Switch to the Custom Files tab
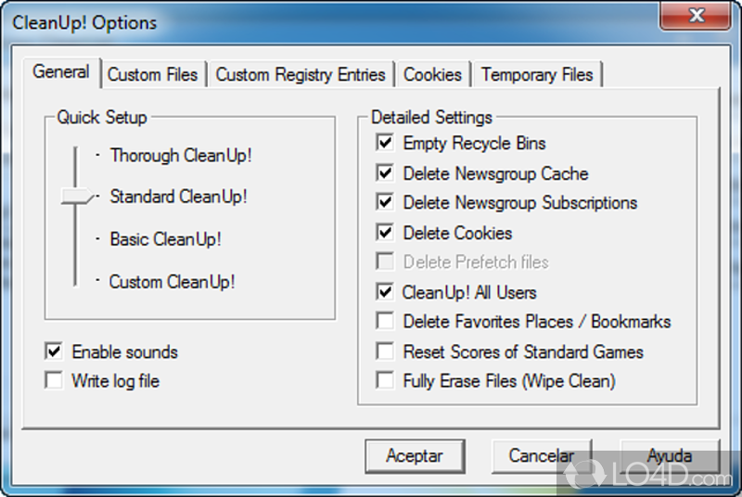This screenshot has height=497, width=742. (x=152, y=74)
